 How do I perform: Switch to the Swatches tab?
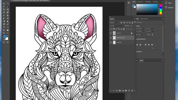(140, 2)
